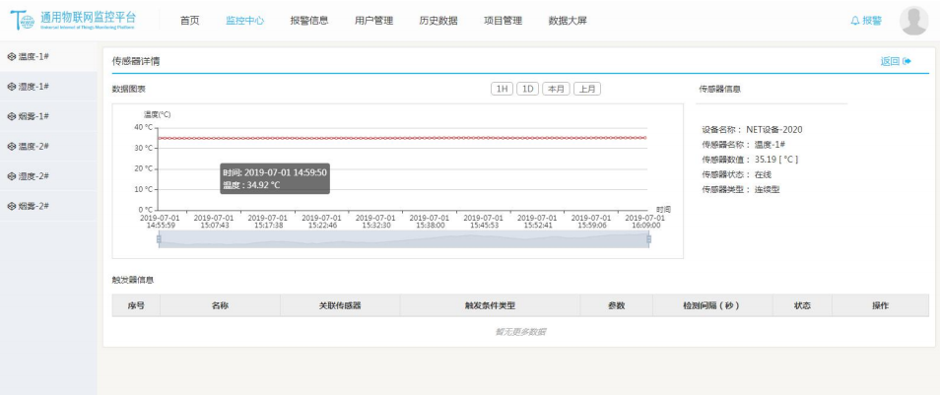The image size is (941, 395).
Task: Click the right handle of chart zoom slider
Action: click(x=648, y=239)
